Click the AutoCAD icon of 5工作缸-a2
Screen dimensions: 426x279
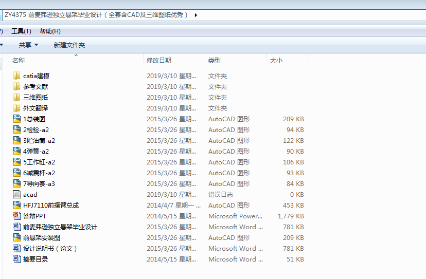[x=17, y=162]
